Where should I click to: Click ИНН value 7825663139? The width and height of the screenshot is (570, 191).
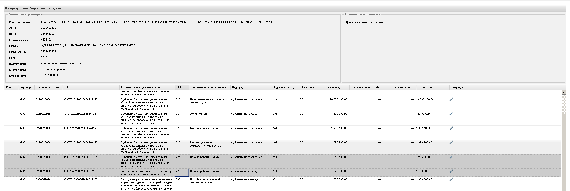tap(48, 28)
